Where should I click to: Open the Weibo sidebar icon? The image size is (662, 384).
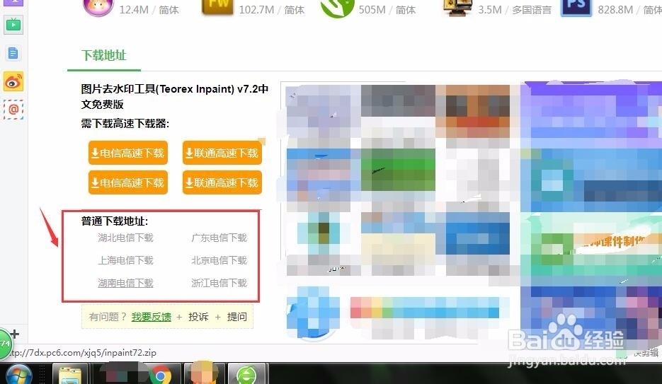(x=13, y=81)
